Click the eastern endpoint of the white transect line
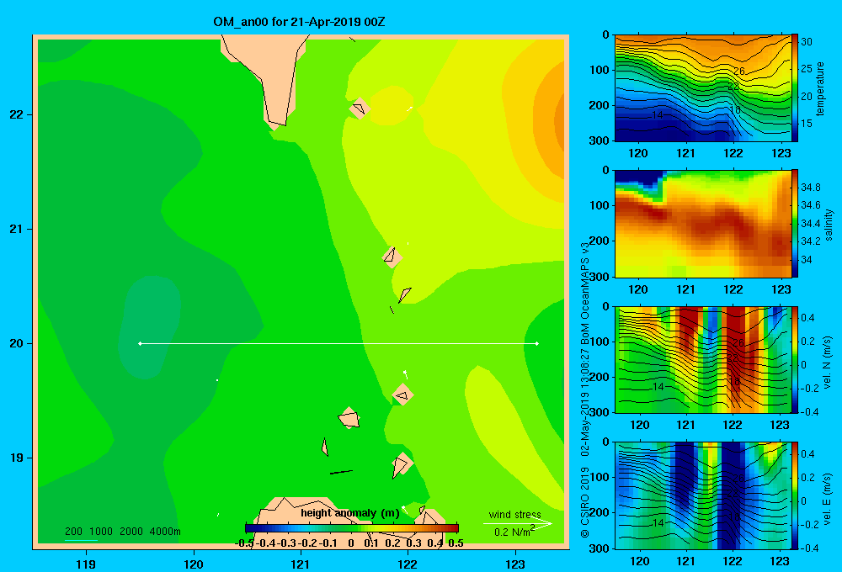Viewport: 842px width, 572px height. 537,343
